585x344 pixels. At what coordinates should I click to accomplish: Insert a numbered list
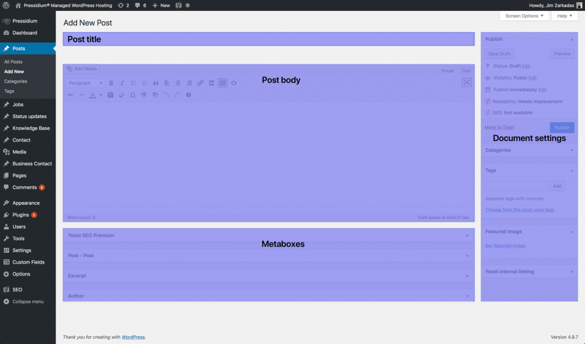click(x=145, y=83)
